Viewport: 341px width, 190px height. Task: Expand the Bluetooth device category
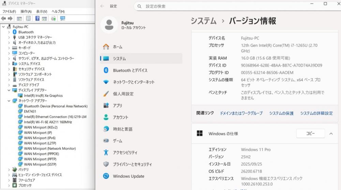point(9,32)
